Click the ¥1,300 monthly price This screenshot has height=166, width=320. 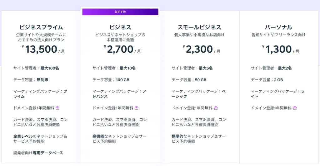point(278,49)
